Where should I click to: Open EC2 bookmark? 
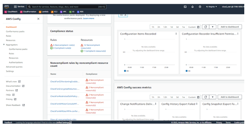(x=54, y=12)
